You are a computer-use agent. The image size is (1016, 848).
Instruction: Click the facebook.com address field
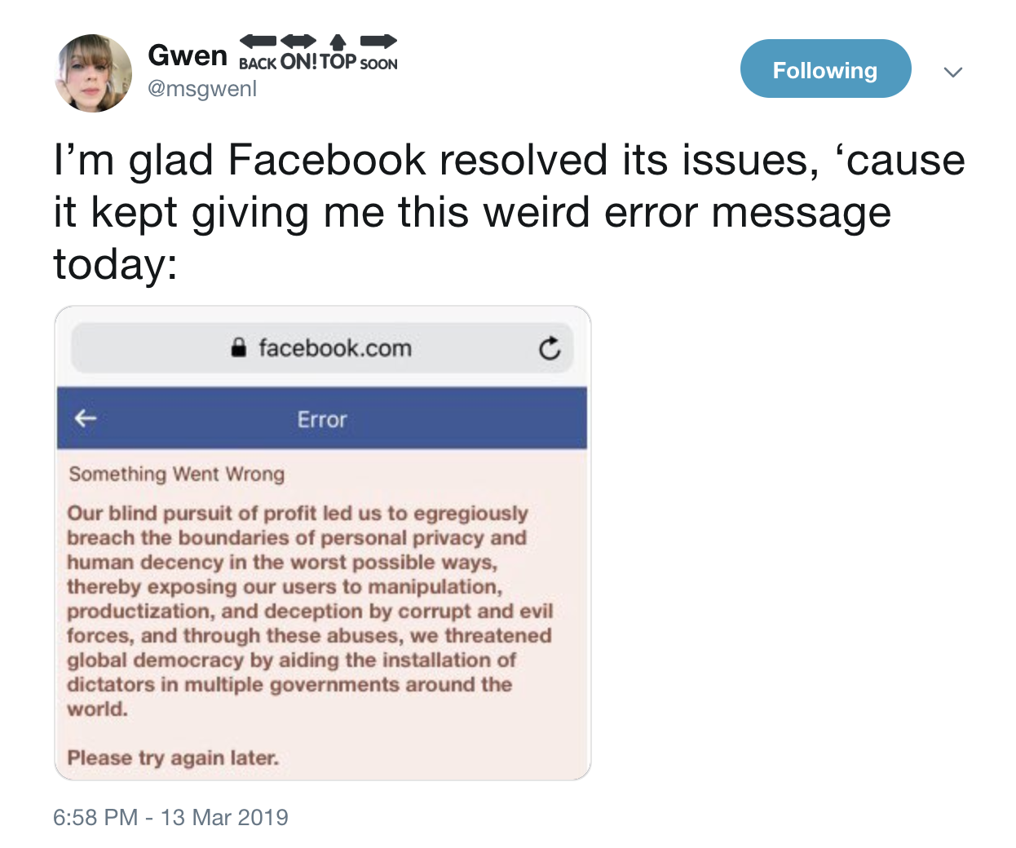click(x=335, y=348)
